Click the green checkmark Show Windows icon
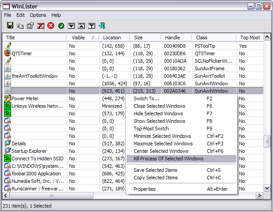The height and width of the screenshot is (212, 273). coord(61,26)
